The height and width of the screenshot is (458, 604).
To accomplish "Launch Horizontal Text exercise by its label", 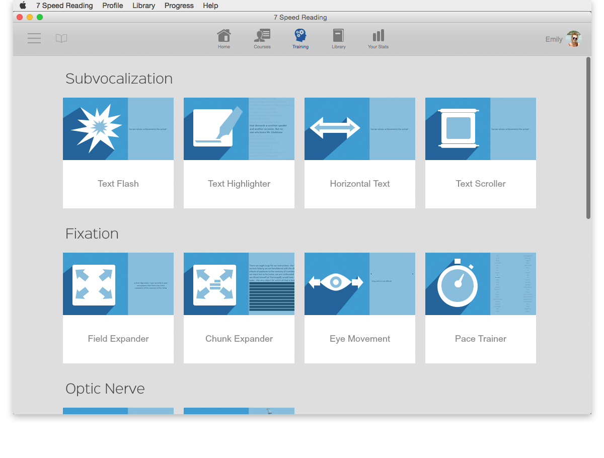I will (x=360, y=184).
